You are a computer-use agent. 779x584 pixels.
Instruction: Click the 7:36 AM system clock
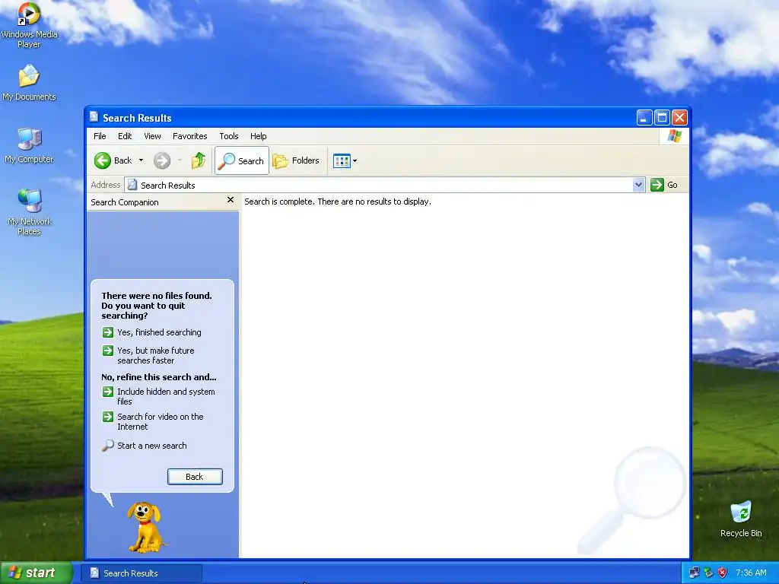751,573
